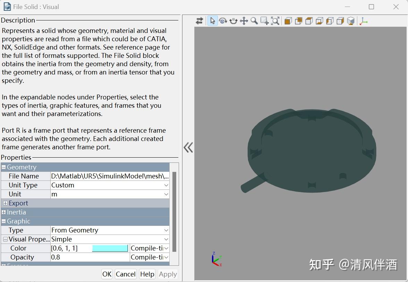This screenshot has width=408, height=282.
Task: Collapse the Graphic section
Action: tap(3, 221)
